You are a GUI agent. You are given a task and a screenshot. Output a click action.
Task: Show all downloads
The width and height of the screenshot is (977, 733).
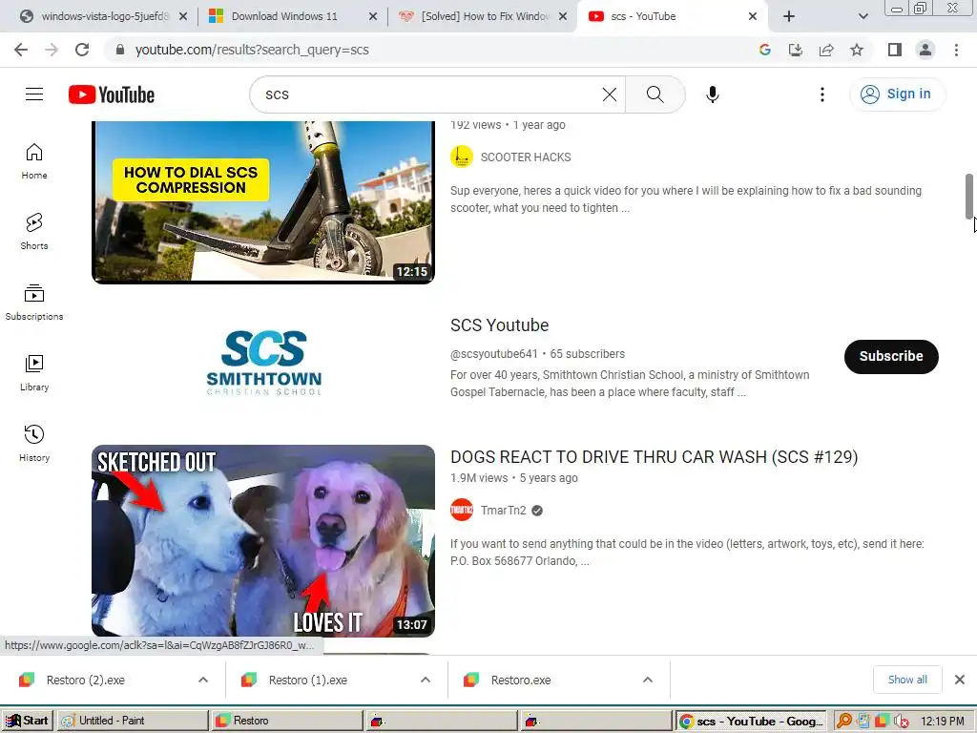907,680
